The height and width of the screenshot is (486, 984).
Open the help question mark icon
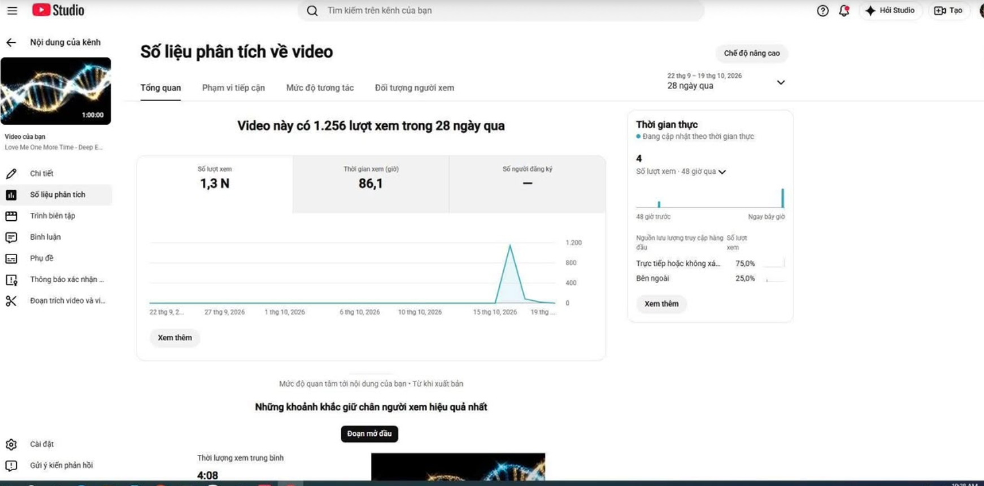(x=822, y=10)
